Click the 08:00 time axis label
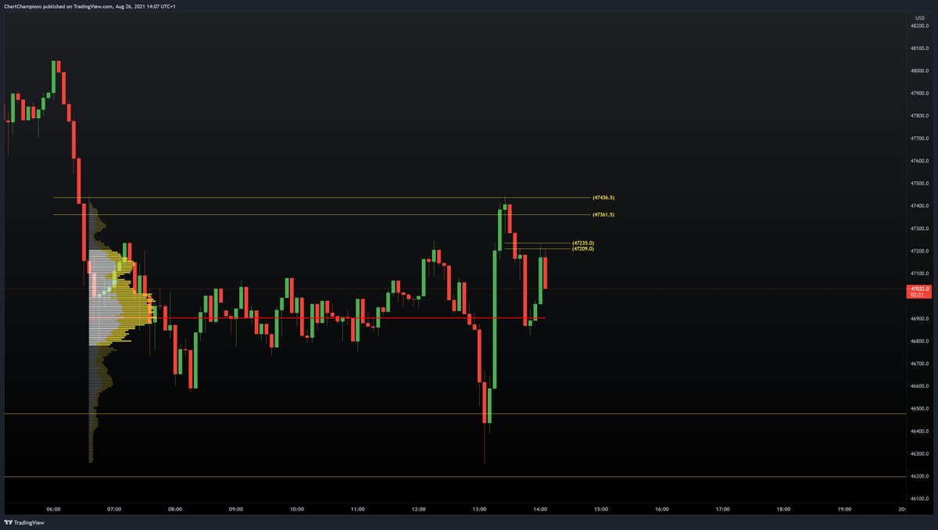Viewport: 938px width, 530px height. pos(175,509)
